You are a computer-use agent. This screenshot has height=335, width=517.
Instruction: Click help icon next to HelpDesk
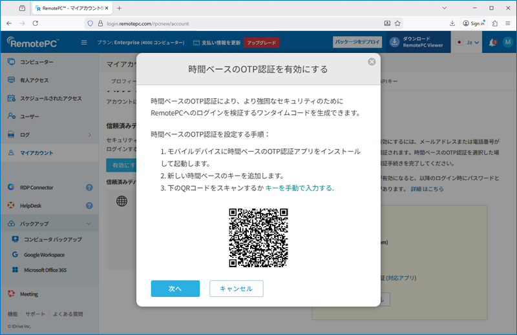point(89,205)
